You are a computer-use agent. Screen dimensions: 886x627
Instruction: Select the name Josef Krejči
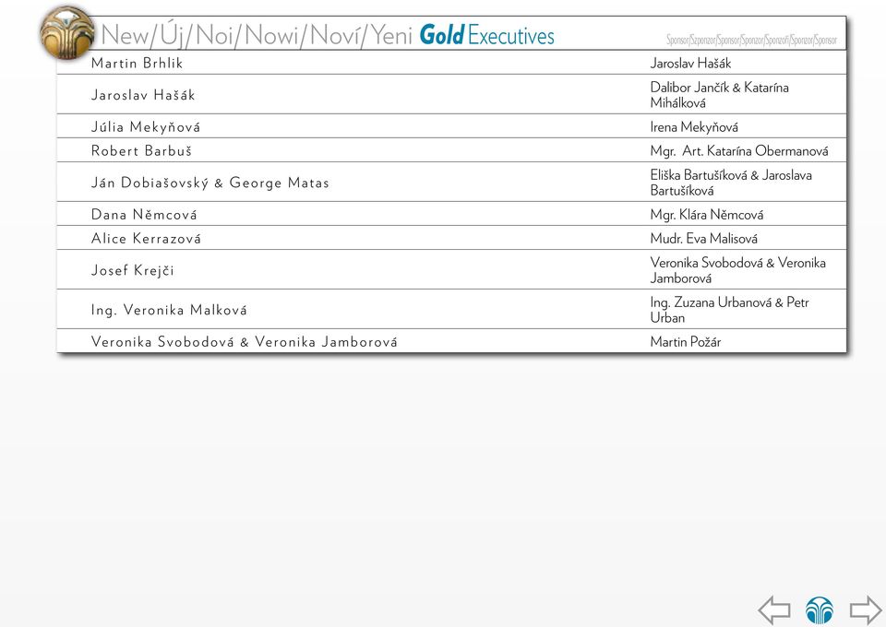(x=132, y=270)
